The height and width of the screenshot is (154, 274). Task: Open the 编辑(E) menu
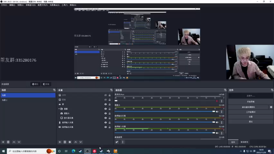point(12,5)
